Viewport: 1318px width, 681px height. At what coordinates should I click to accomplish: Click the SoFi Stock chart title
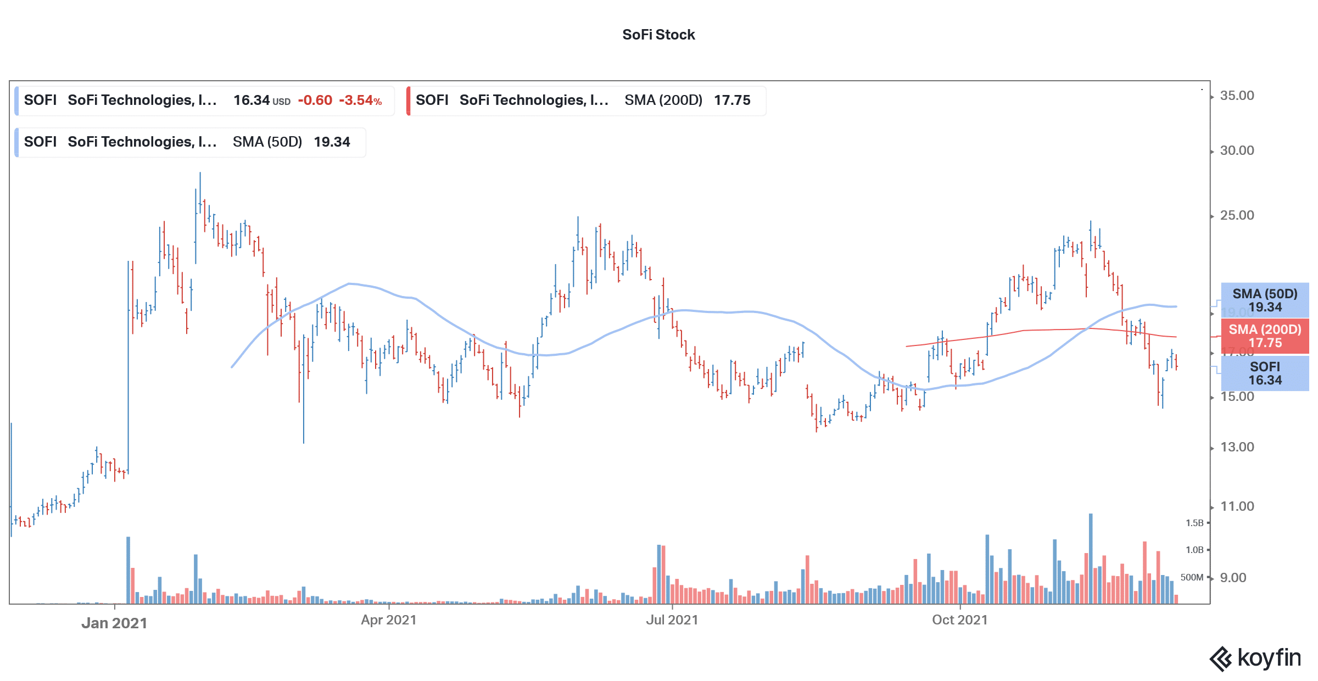pos(658,35)
